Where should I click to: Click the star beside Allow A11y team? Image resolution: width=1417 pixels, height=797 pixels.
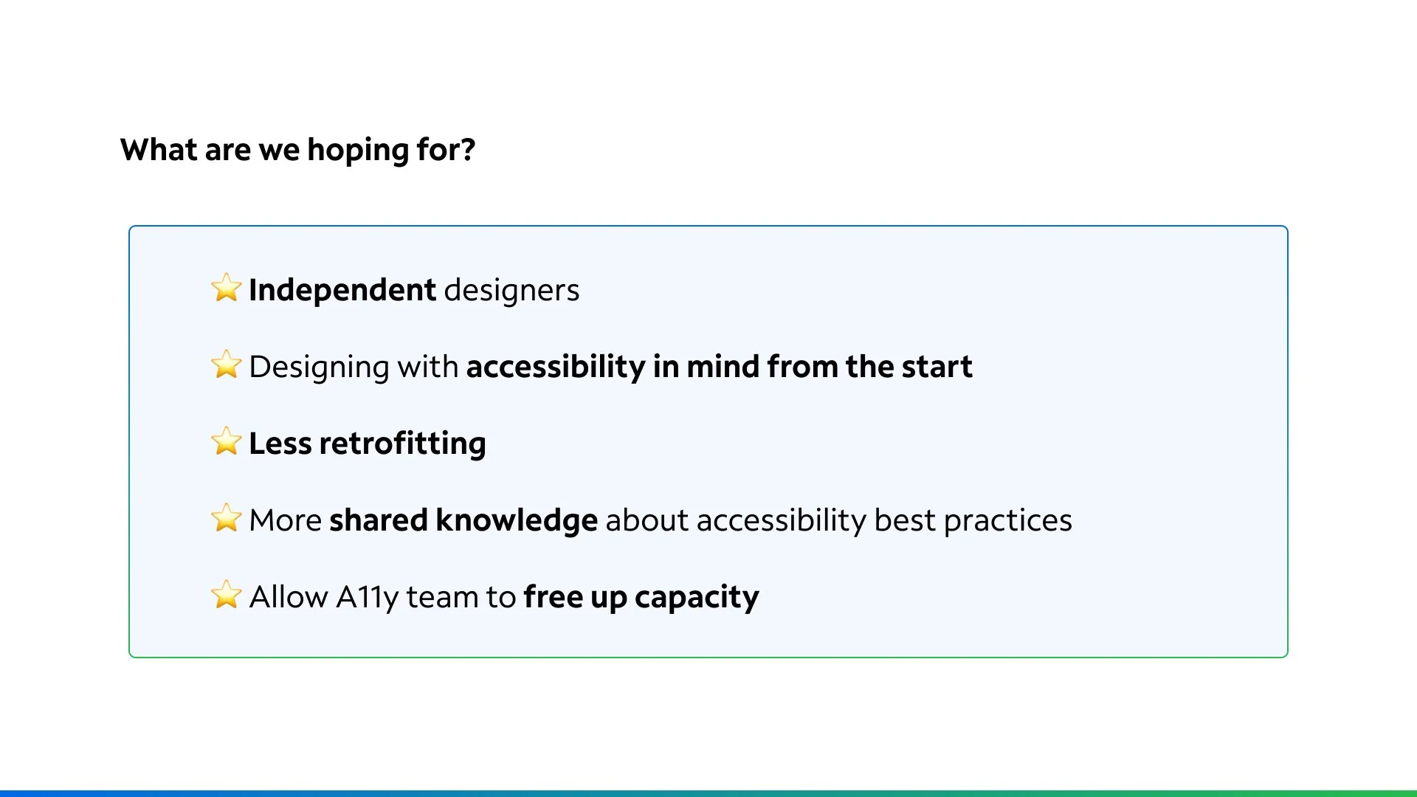pos(226,595)
